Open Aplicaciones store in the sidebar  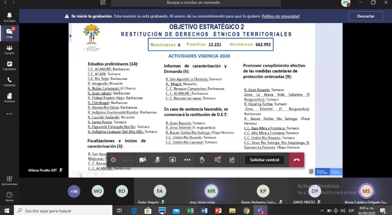9,180
